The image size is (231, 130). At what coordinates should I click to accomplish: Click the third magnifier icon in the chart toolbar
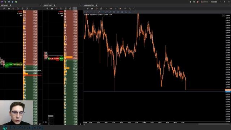[x=134, y=9]
